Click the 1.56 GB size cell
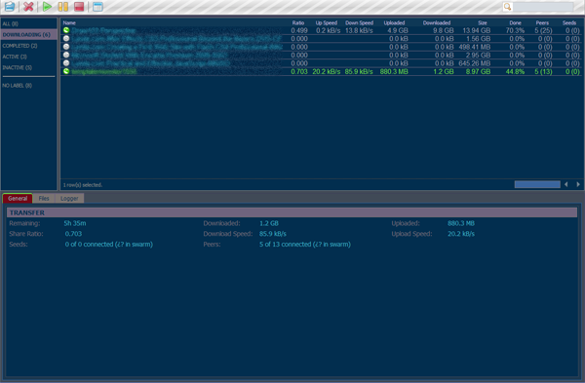This screenshot has width=585, height=383. pyautogui.click(x=478, y=39)
